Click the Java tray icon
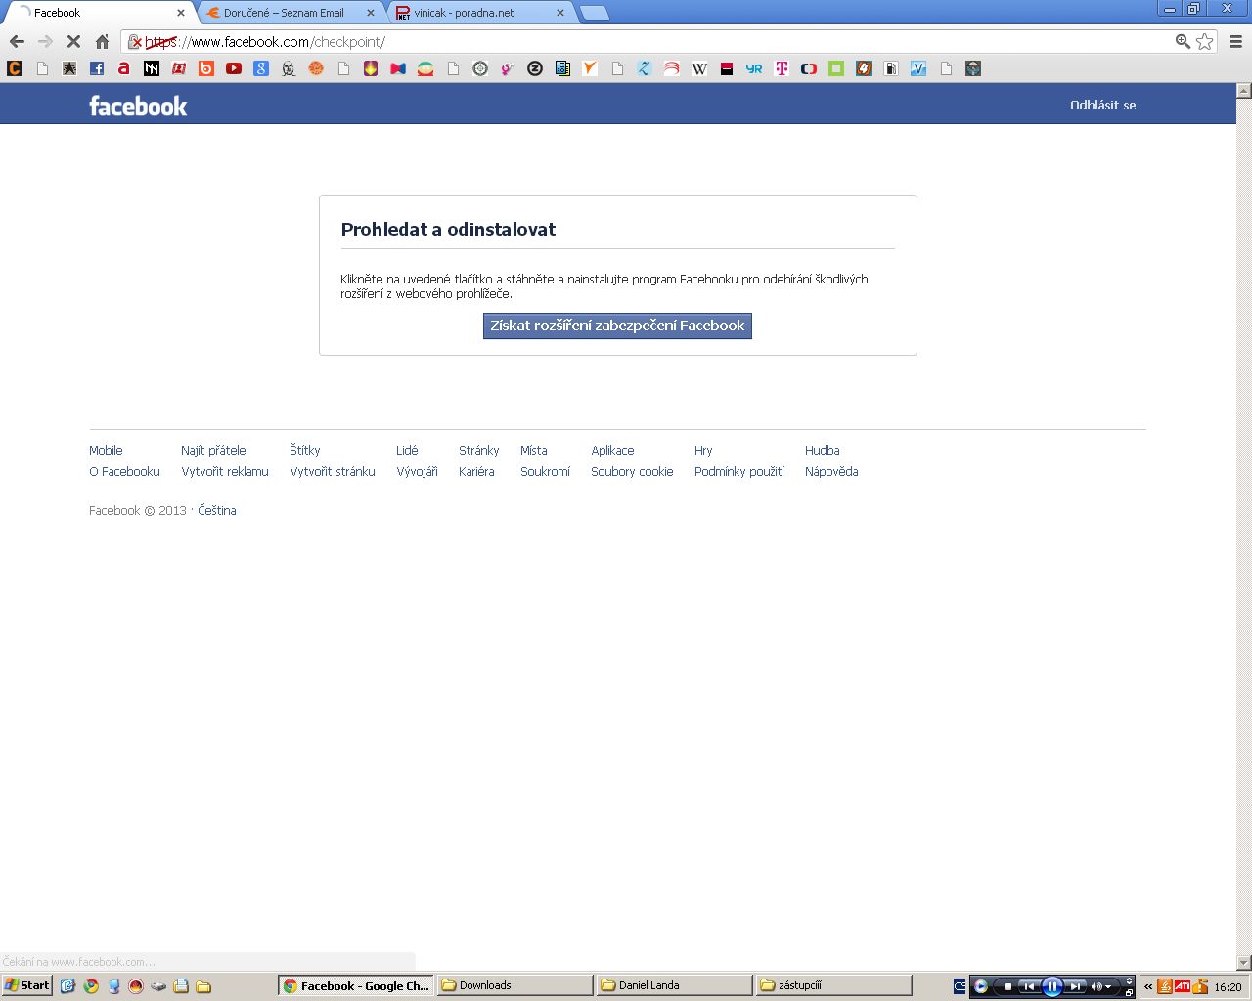The width and height of the screenshot is (1252, 1001). point(1165,986)
